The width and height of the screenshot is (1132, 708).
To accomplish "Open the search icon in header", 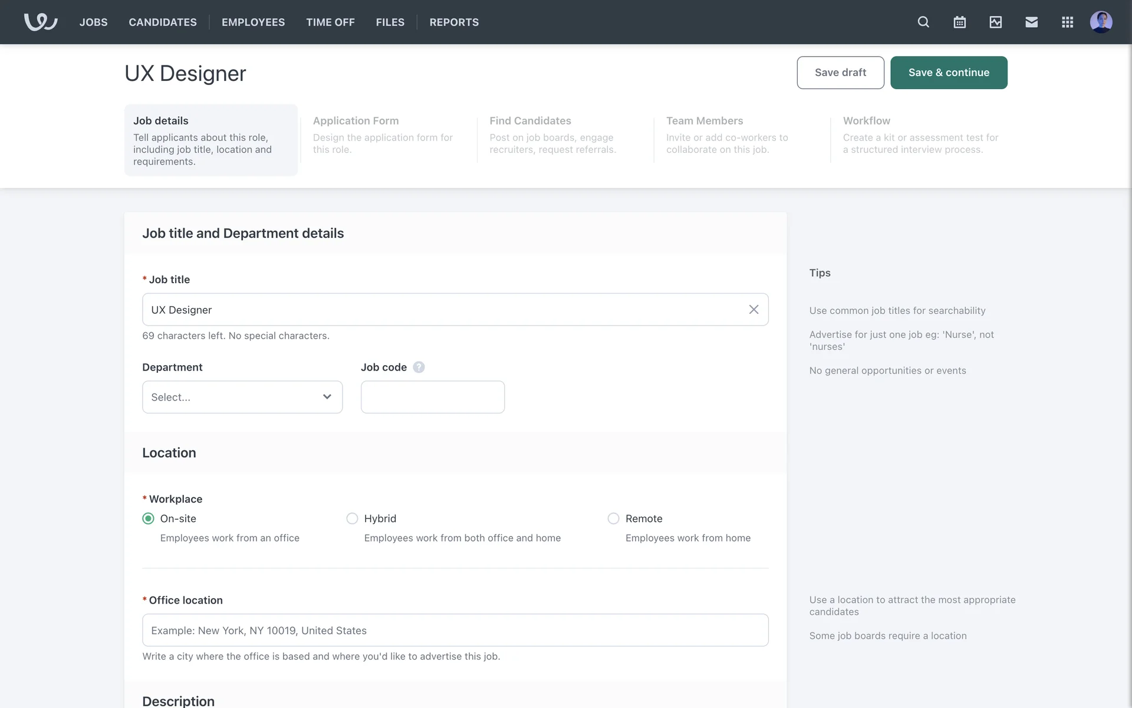I will (x=923, y=22).
